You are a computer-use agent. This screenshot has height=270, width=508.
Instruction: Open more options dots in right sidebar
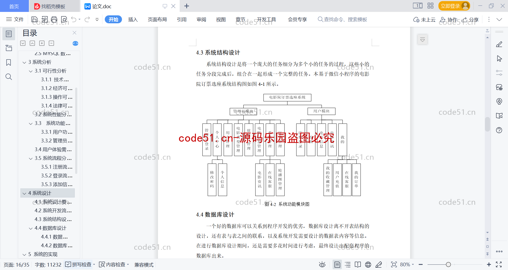click(x=499, y=251)
